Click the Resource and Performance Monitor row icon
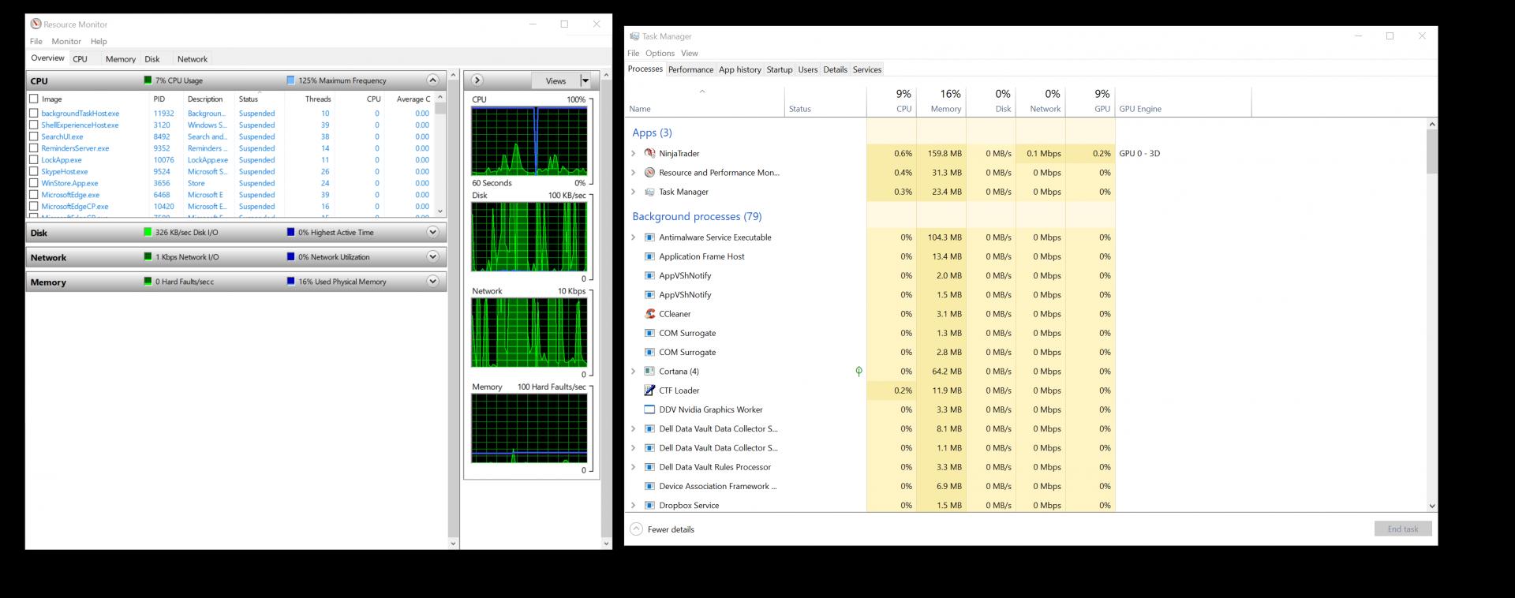Image resolution: width=1515 pixels, height=598 pixels. click(x=649, y=172)
